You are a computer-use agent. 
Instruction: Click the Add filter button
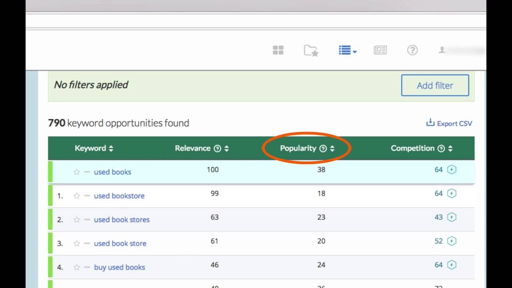(x=435, y=85)
